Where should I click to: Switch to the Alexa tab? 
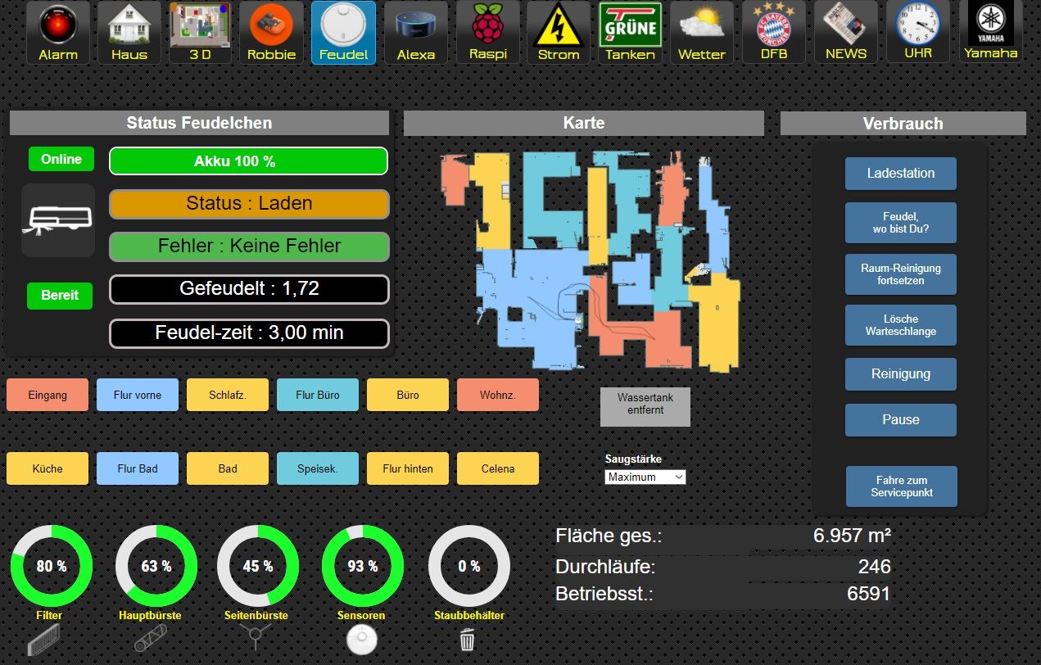(x=416, y=33)
